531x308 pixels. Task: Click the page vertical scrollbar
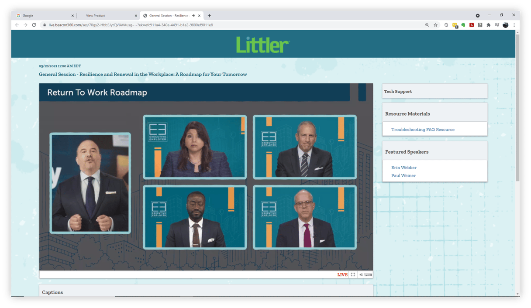click(517, 107)
